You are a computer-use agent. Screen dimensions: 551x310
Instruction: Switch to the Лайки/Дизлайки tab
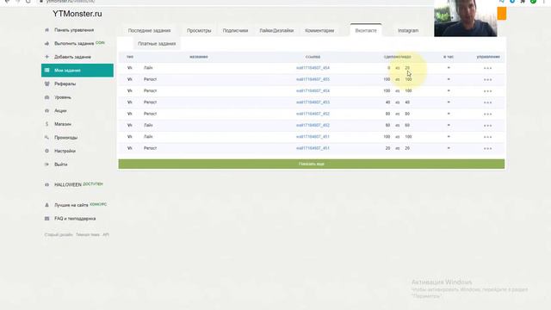pyautogui.click(x=276, y=31)
